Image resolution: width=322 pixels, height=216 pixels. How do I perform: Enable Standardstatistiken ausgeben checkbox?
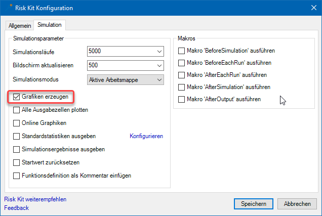click(x=16, y=136)
